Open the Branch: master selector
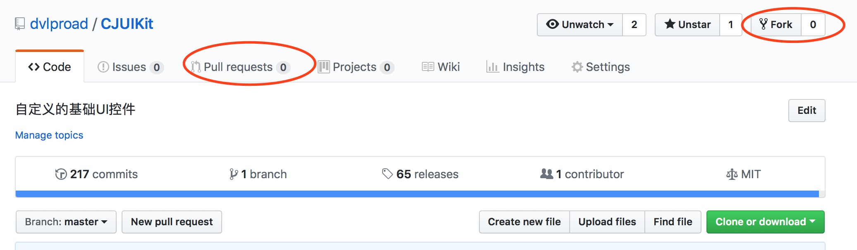 [65, 222]
